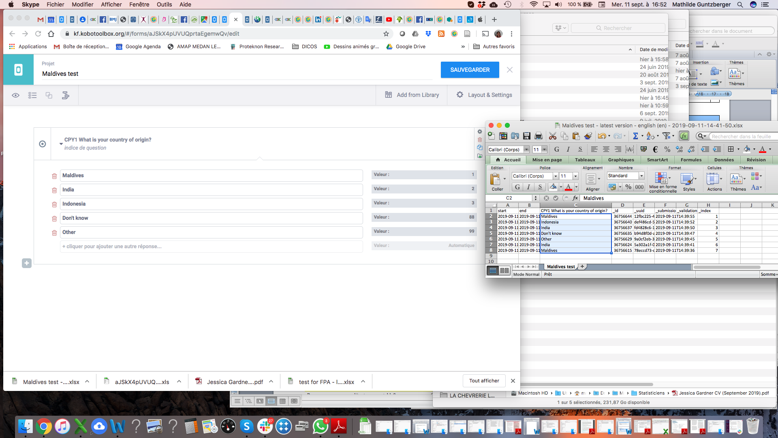Open the Fenêtre menu in the menu bar
This screenshot has height=438, width=778.
click(x=139, y=4)
